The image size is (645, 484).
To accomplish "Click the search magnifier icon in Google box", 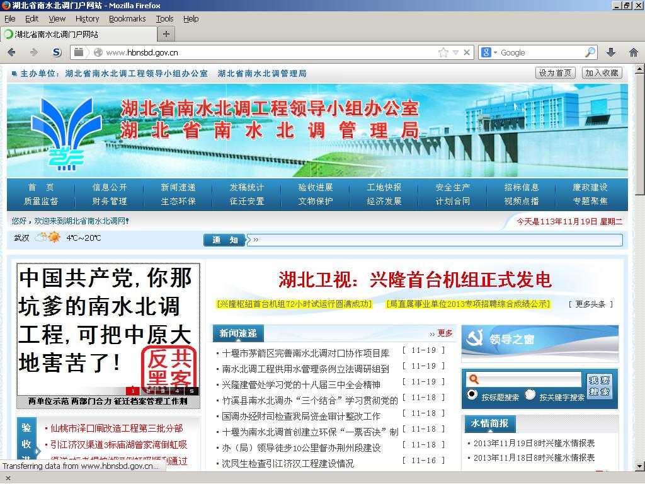I will (590, 52).
